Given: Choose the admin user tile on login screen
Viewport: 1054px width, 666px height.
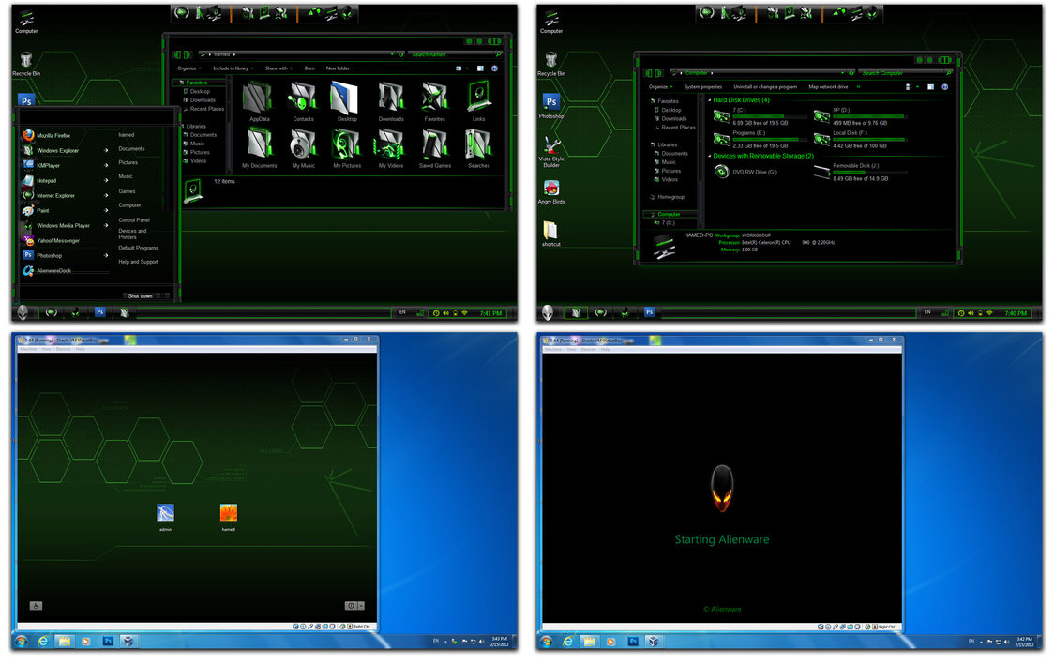Looking at the screenshot, I should [x=165, y=517].
